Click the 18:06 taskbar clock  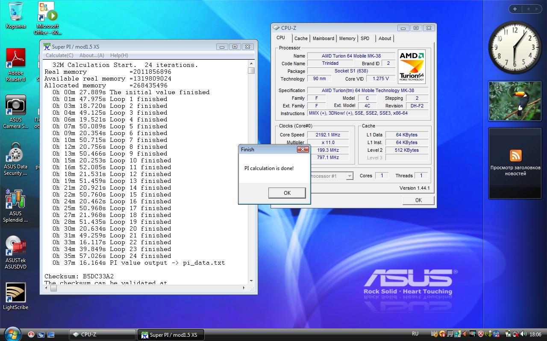(x=535, y=335)
